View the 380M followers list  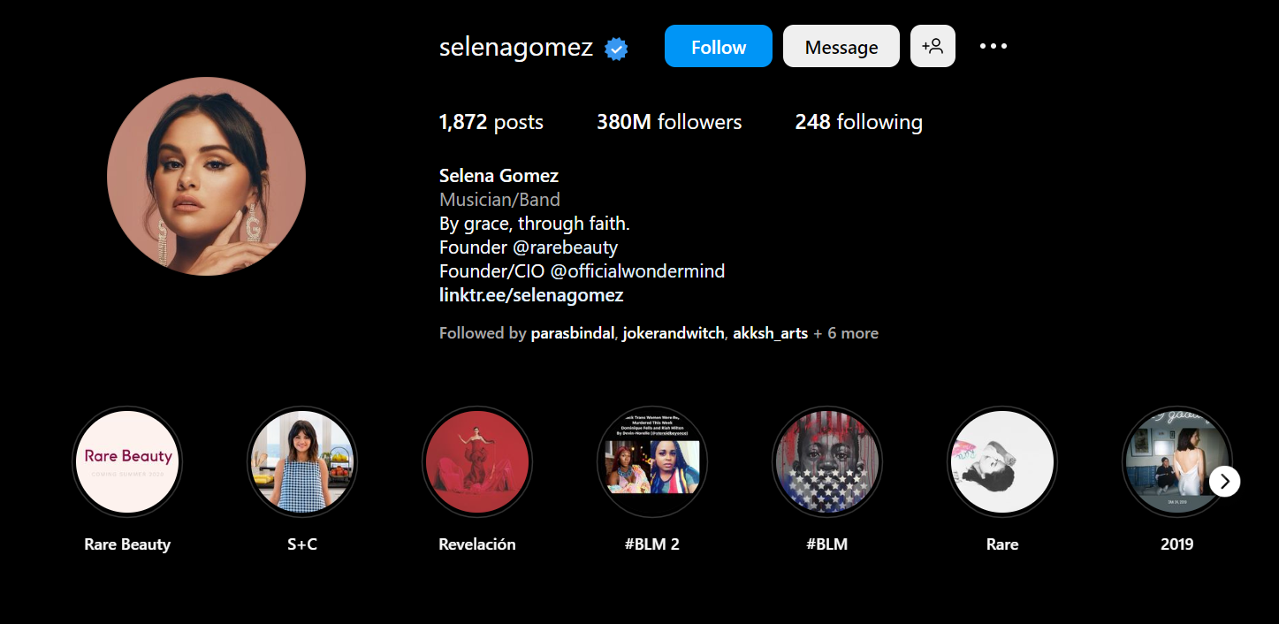669,122
